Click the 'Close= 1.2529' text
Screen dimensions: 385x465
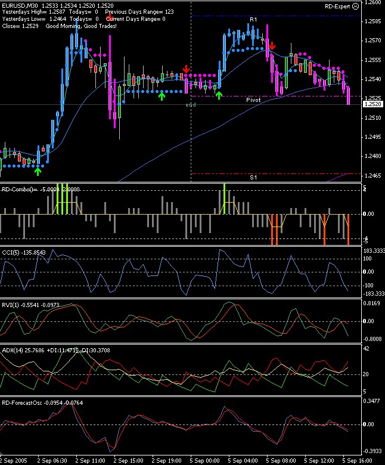tap(20, 26)
